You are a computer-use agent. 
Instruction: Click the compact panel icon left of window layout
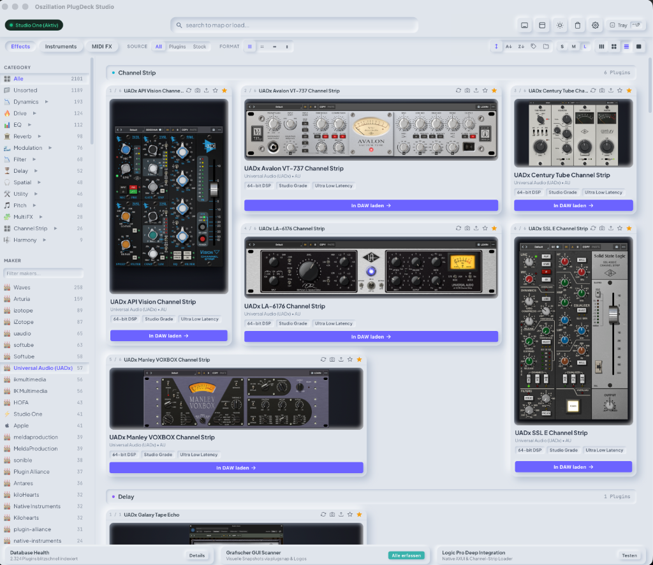(x=524, y=26)
